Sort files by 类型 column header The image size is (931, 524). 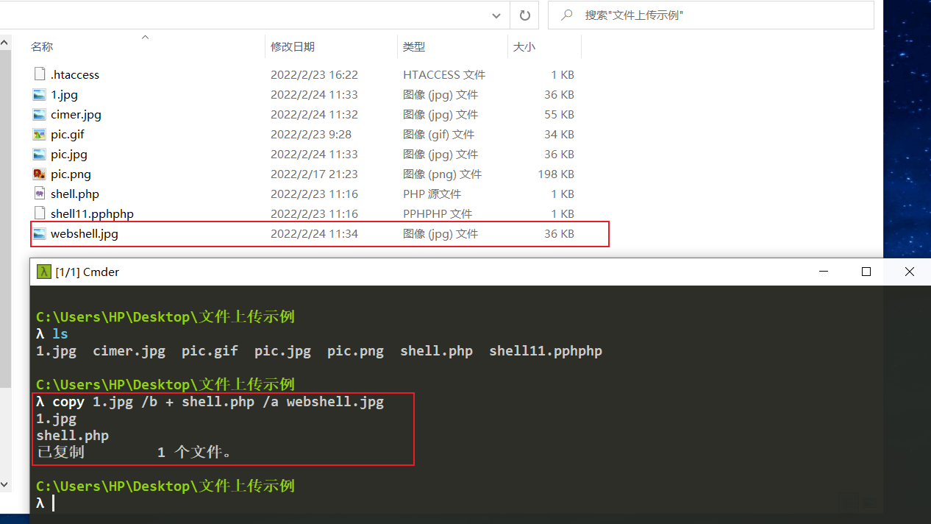(x=414, y=46)
